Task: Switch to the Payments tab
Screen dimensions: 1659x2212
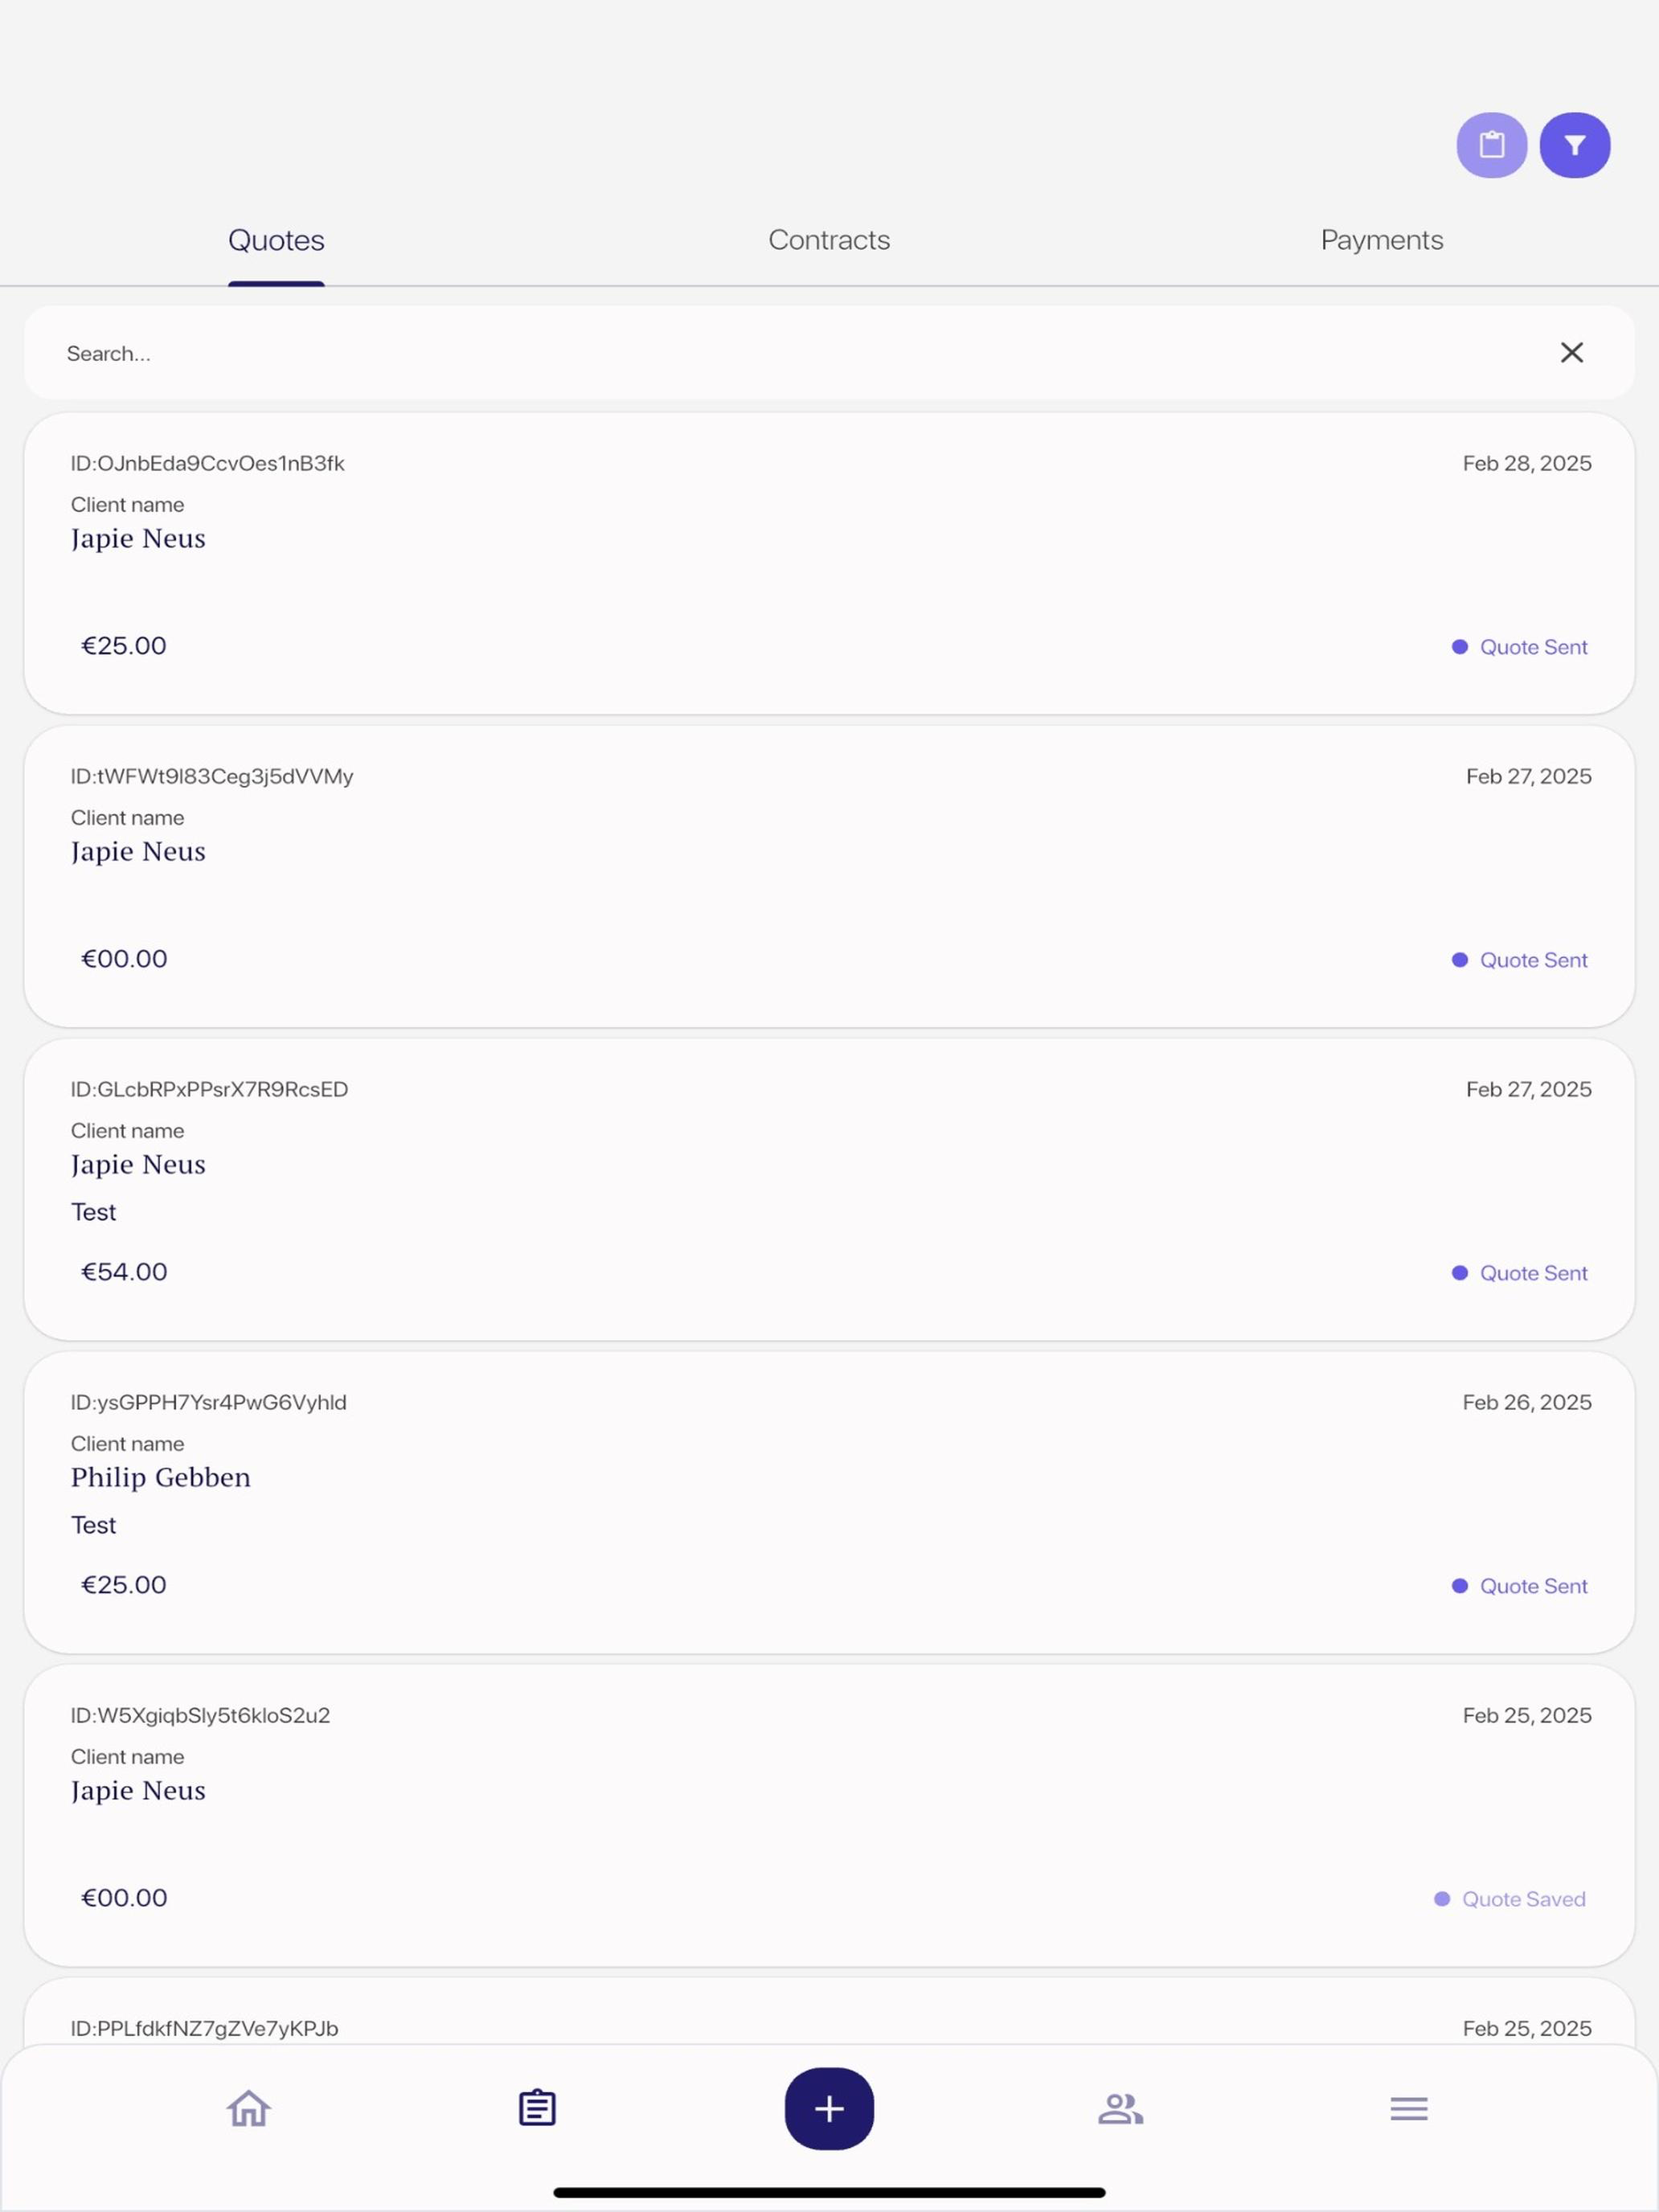Action: tap(1381, 240)
